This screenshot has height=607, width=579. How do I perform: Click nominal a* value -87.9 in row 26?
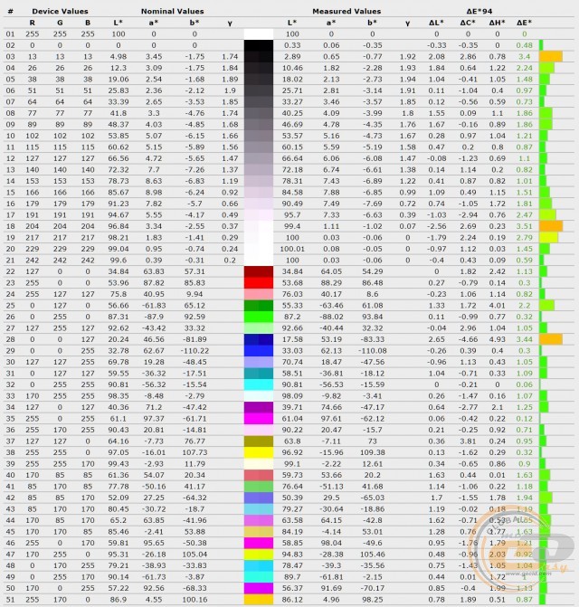click(154, 317)
